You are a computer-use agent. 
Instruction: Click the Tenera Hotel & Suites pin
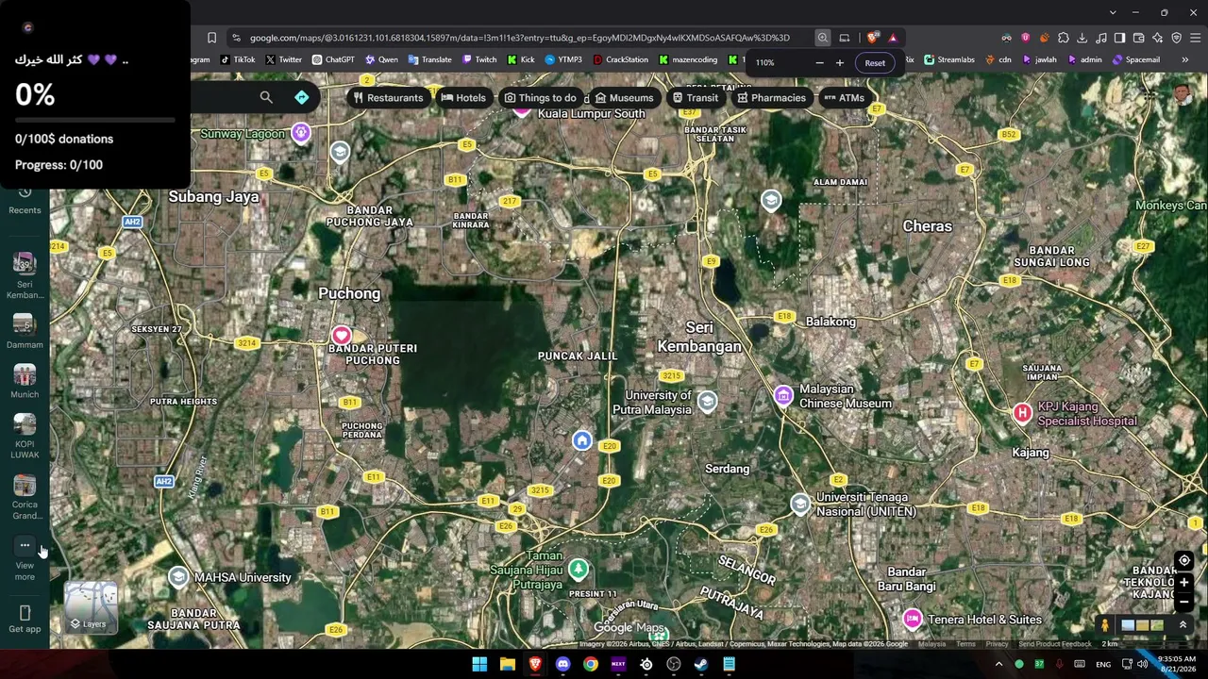coord(912,620)
